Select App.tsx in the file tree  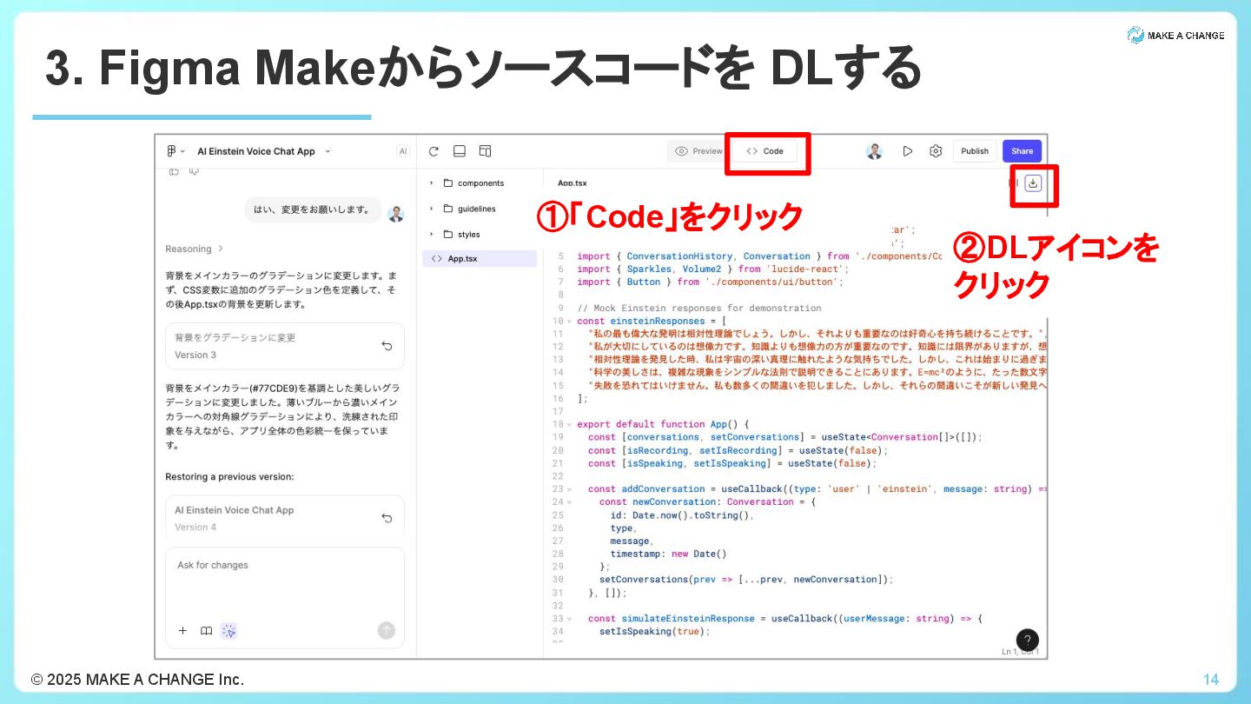[x=480, y=259]
